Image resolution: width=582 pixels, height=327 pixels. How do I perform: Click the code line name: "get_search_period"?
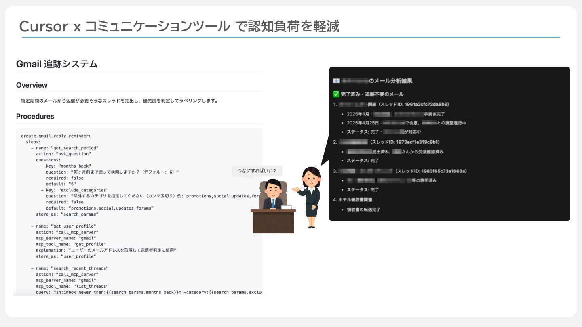click(65, 148)
